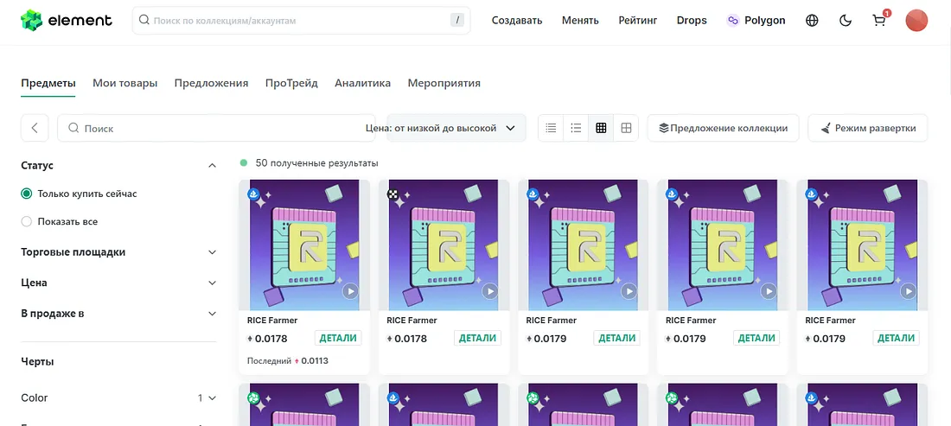Click the Polygon chain icon
This screenshot has width=951, height=426.
point(733,21)
